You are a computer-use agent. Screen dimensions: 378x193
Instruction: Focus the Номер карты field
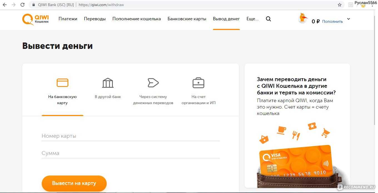[x=131, y=136]
